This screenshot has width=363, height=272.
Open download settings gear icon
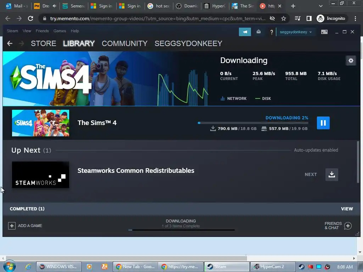coord(351,61)
